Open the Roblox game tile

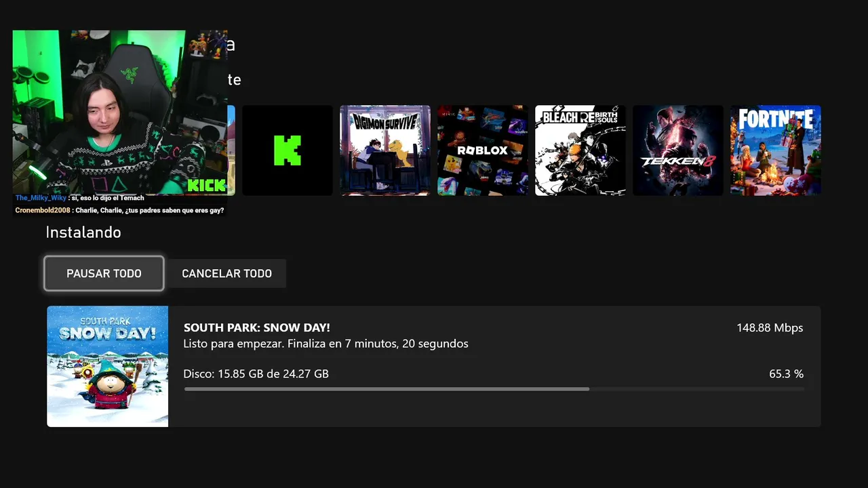tap(483, 150)
